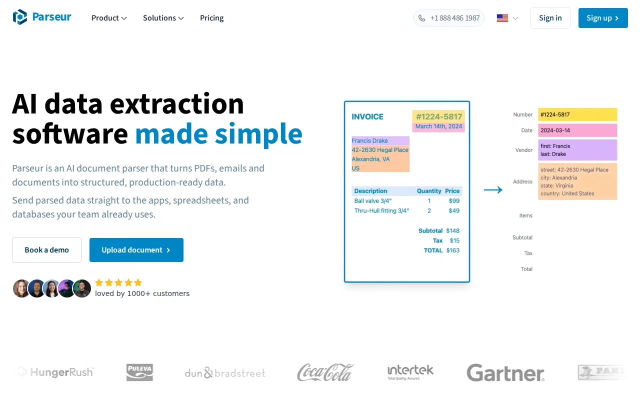Click the HungerRush logo
The image size is (640, 400).
point(55,372)
